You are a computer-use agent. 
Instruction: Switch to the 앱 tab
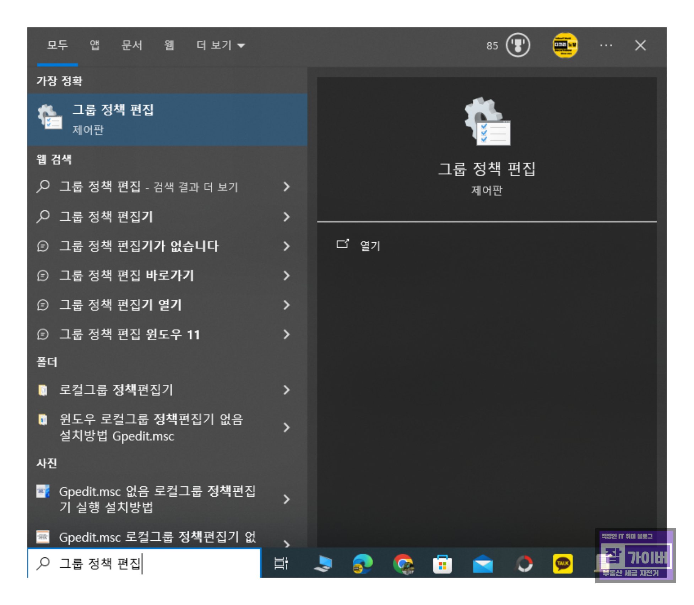[94, 45]
